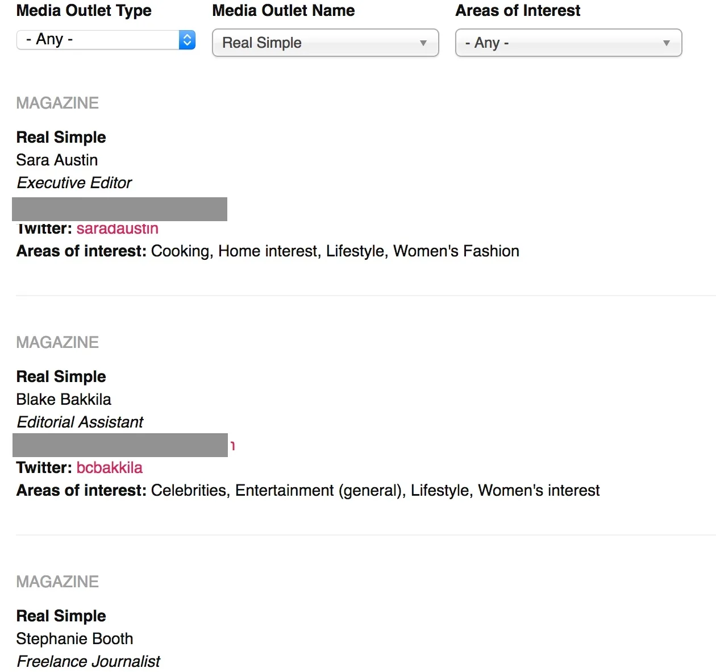Viewport: 716px width, 672px height.
Task: Click the Editorial Assistant title text
Action: (80, 422)
